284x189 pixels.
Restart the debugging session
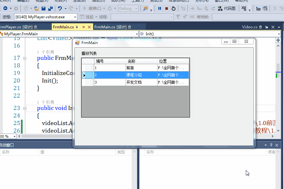173,8
